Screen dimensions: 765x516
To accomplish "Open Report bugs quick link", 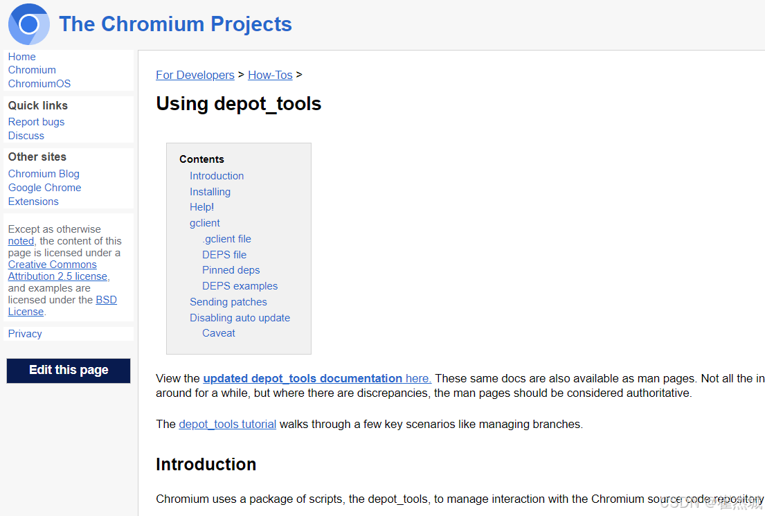I will click(x=36, y=122).
